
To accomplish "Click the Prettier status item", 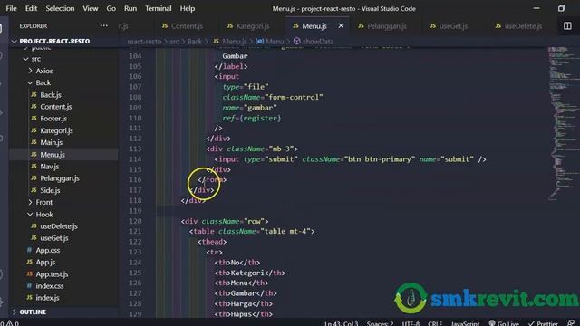I will tap(543, 323).
